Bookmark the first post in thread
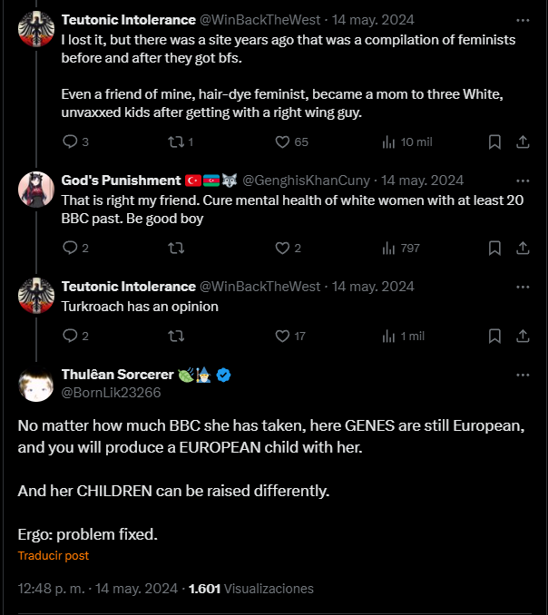 (494, 142)
